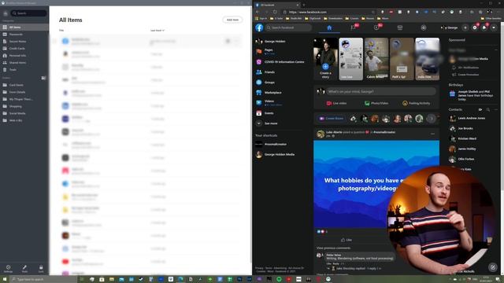Click the Live video button
The image size is (504, 283).
336,103
